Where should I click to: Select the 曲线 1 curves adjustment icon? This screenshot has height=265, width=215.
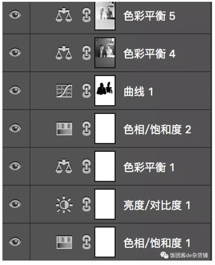tap(64, 91)
